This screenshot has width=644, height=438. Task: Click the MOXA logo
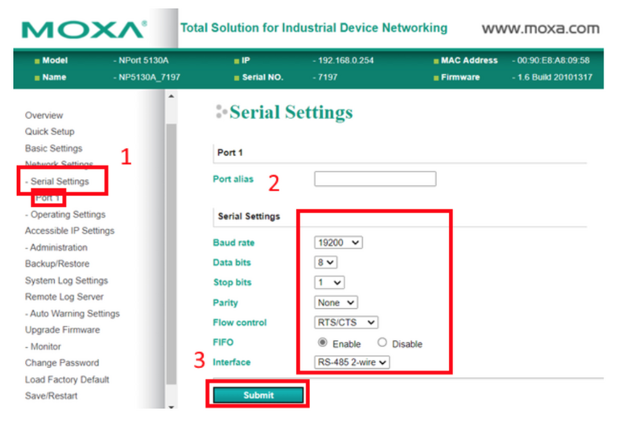pyautogui.click(x=84, y=30)
